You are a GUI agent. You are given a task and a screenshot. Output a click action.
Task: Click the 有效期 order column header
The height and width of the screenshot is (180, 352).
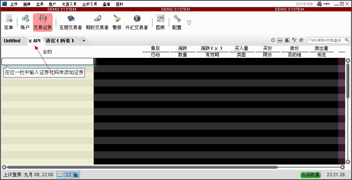point(212,55)
